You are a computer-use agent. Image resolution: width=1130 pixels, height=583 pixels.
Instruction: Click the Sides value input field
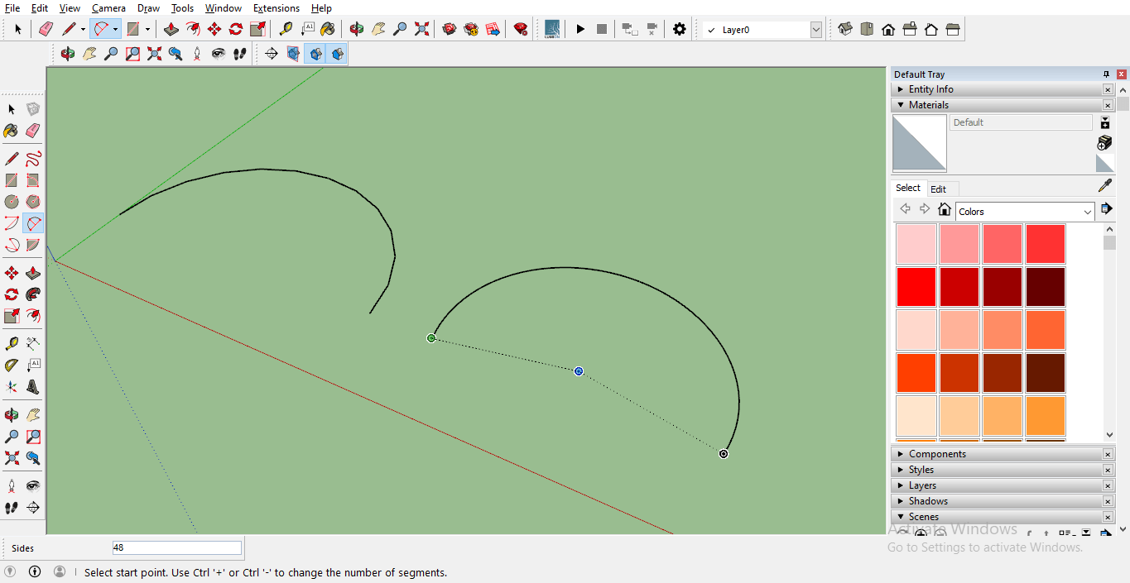(x=176, y=547)
